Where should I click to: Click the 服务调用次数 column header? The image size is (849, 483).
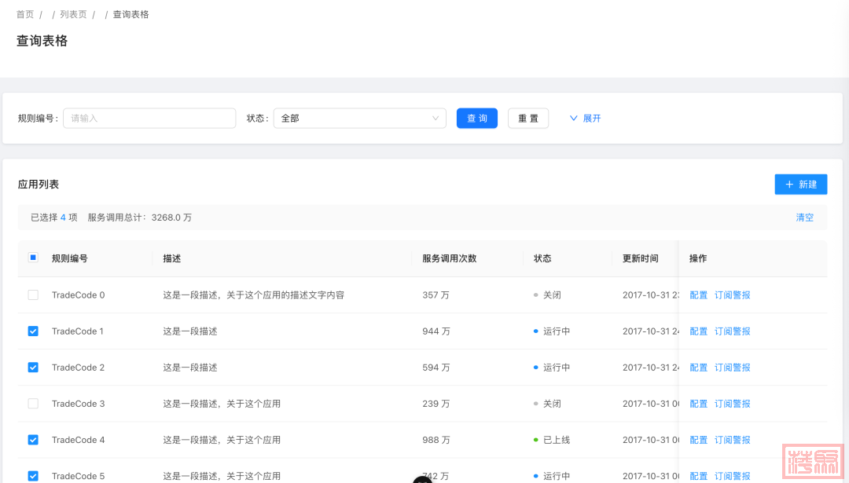coord(449,258)
